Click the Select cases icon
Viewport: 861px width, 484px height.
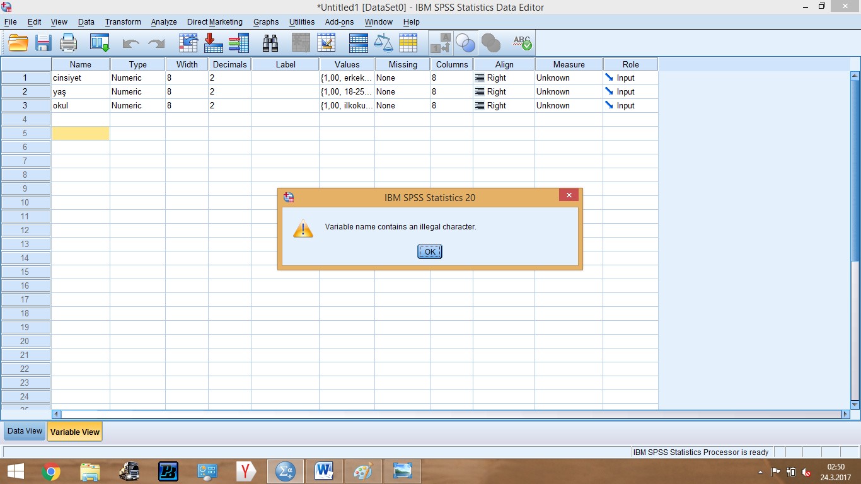[x=408, y=43]
